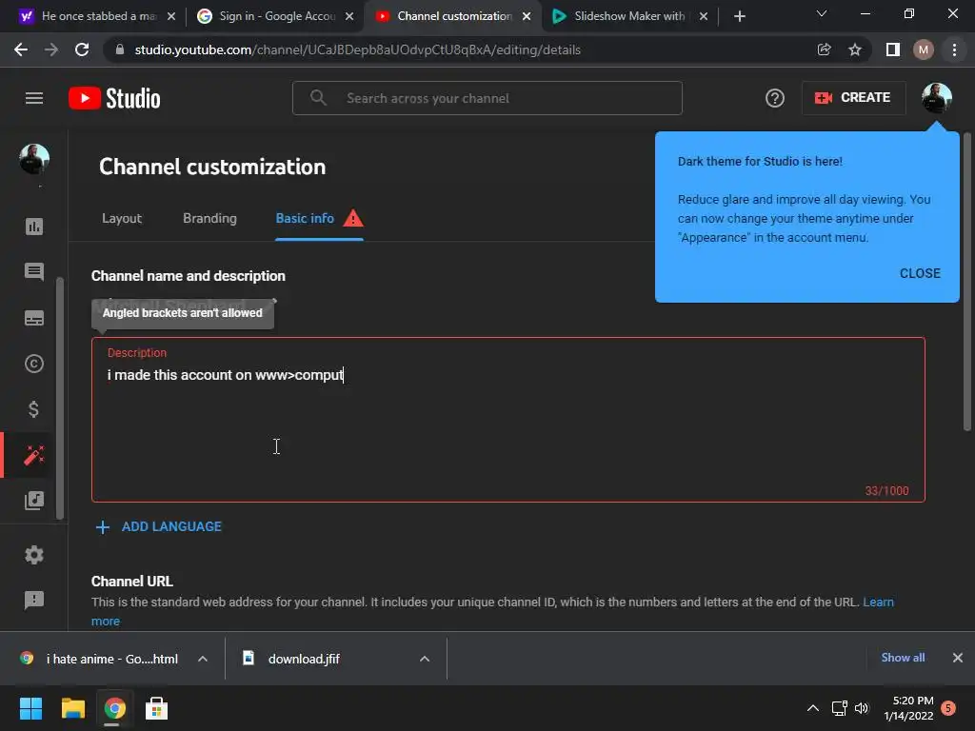The image size is (975, 731).
Task: Click the YouTube Studio logo
Action: pyautogui.click(x=114, y=98)
